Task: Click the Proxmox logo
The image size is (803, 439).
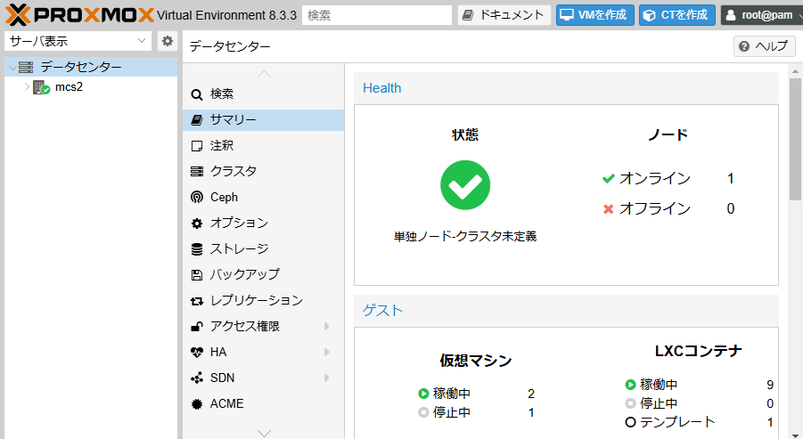Action: click(79, 15)
